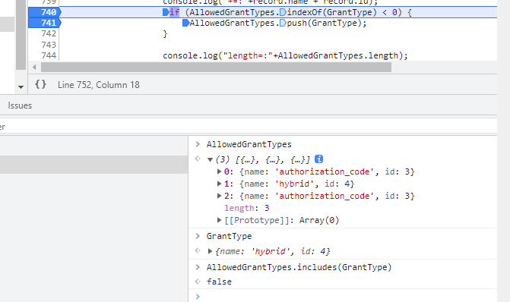Click the blue info icon beside array preview

318,159
